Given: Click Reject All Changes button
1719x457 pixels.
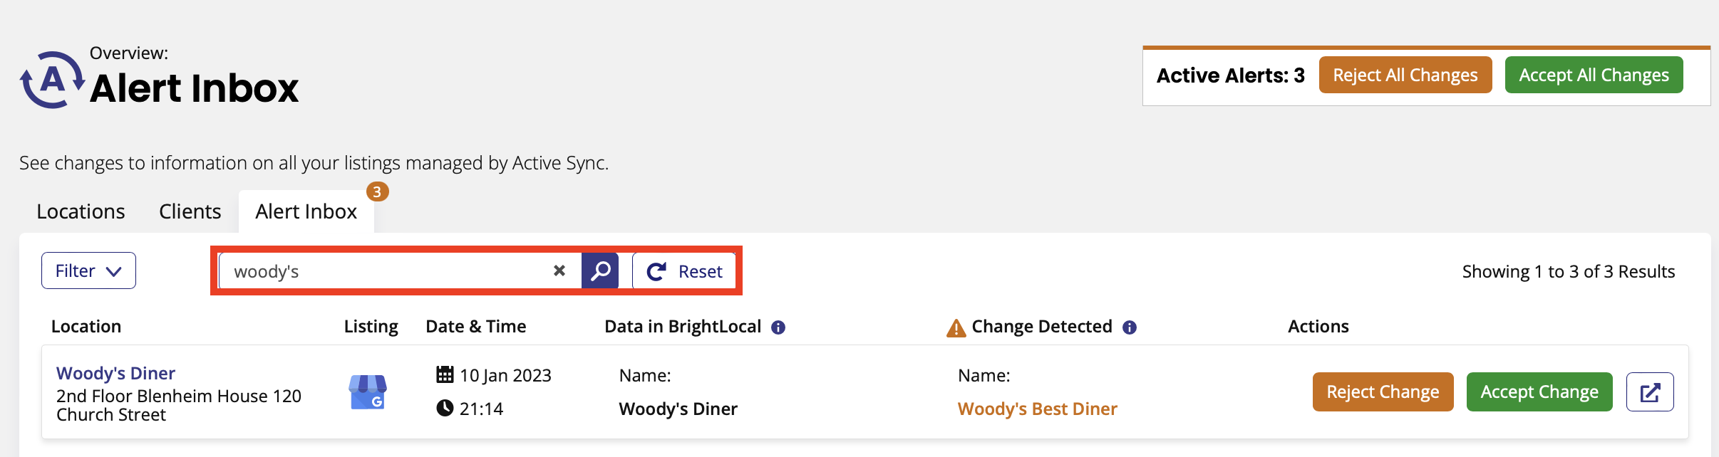Looking at the screenshot, I should (x=1405, y=75).
